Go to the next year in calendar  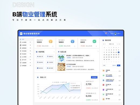[x=119, y=44]
